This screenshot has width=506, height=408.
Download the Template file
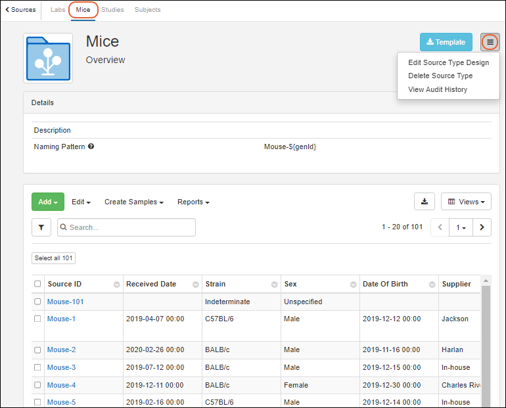(446, 42)
